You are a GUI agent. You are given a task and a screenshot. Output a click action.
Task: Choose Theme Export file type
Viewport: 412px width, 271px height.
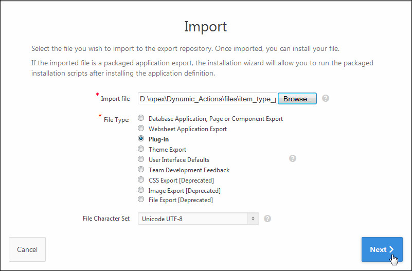pos(141,149)
